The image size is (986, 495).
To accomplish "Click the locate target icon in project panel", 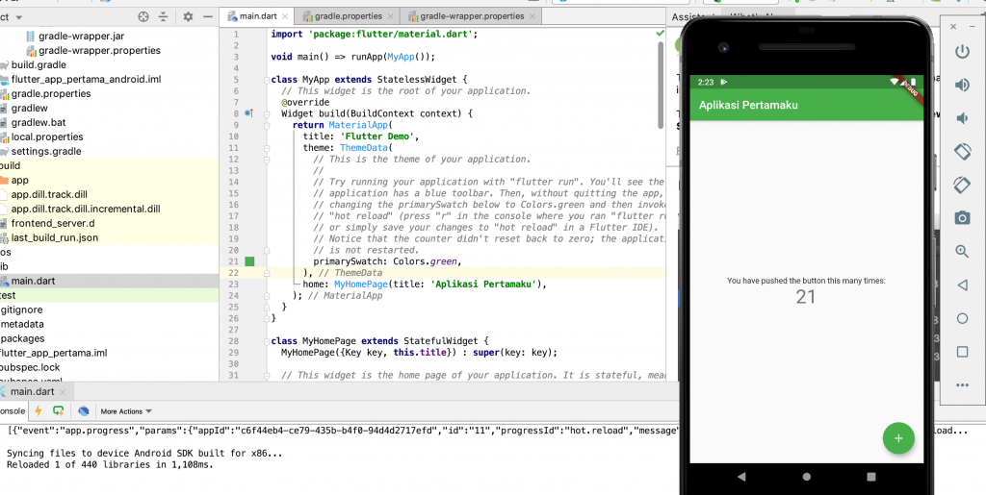I will click(143, 16).
